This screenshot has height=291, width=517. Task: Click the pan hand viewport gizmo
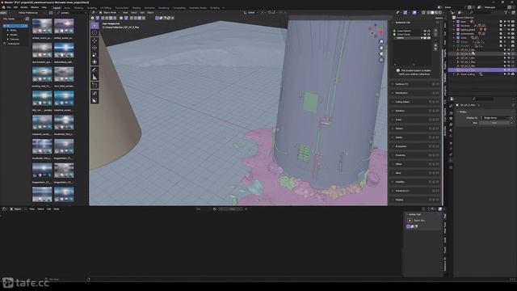pyautogui.click(x=381, y=48)
